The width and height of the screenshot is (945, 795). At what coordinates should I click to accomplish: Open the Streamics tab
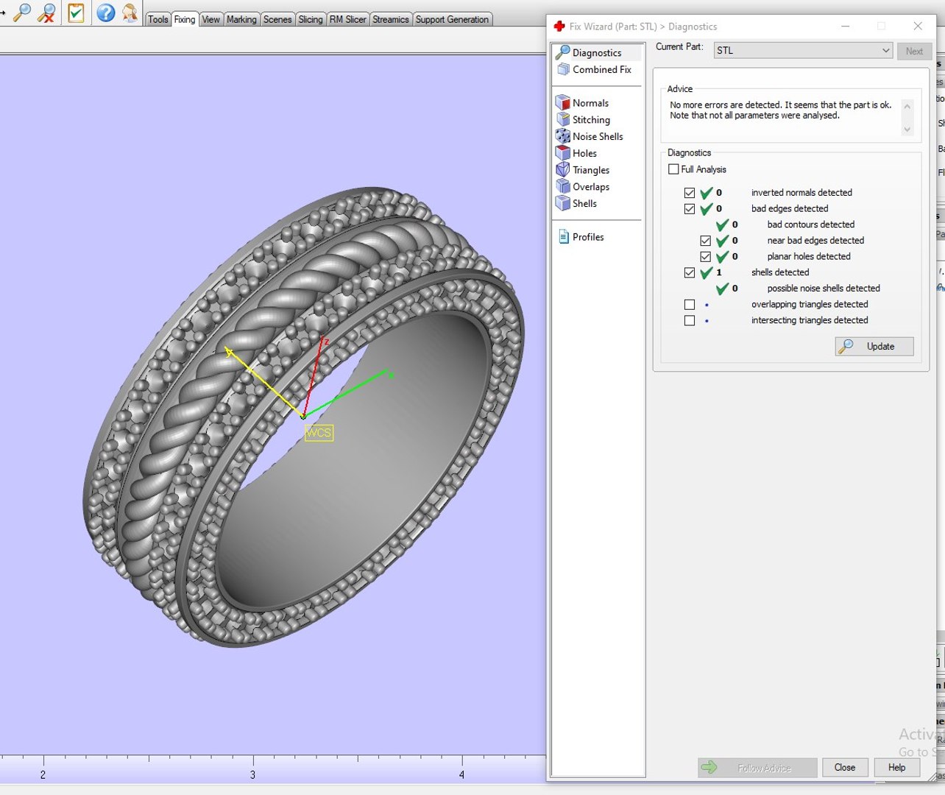[x=391, y=19]
